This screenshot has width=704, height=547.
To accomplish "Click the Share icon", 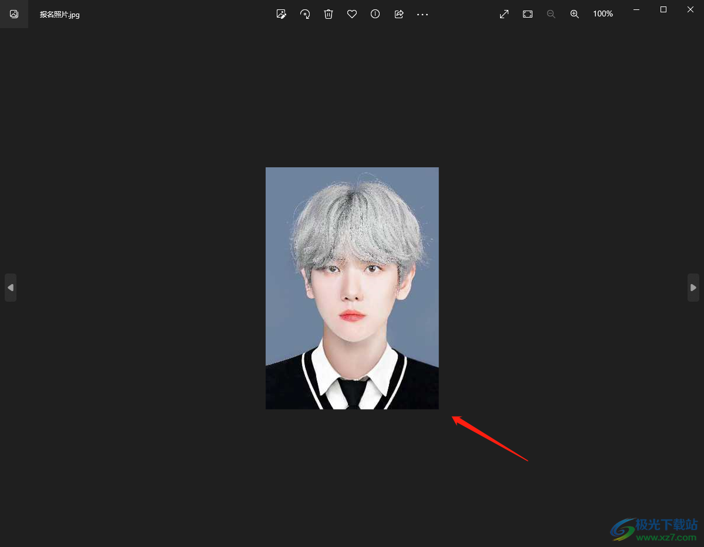I will (398, 14).
